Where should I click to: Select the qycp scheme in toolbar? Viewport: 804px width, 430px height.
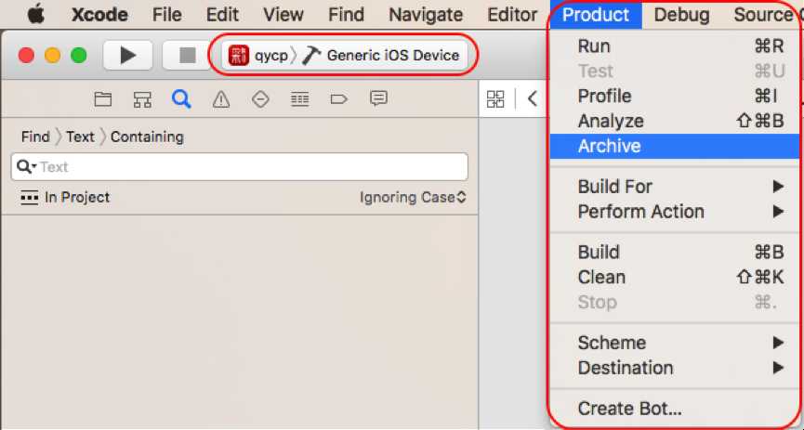tap(258, 56)
